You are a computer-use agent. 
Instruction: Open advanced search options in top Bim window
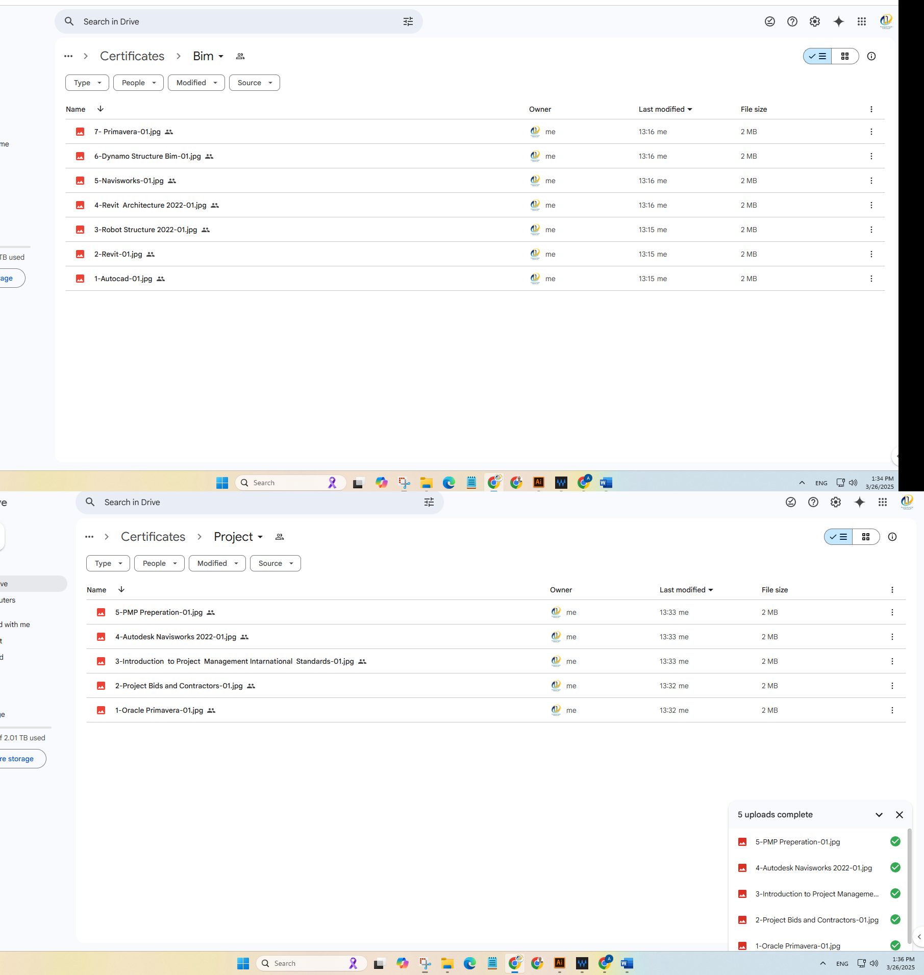[408, 21]
